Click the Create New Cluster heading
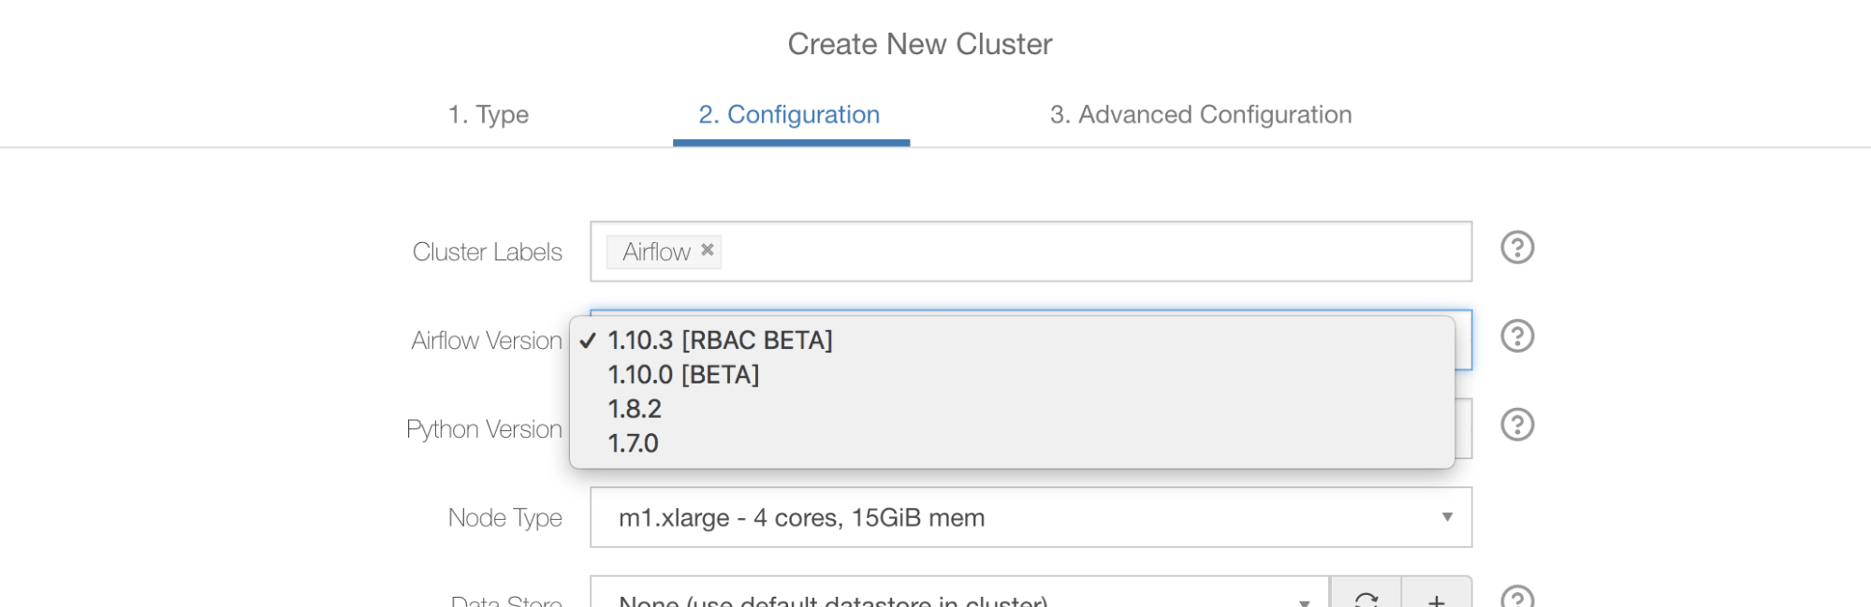Image resolution: width=1871 pixels, height=607 pixels. coord(920,44)
